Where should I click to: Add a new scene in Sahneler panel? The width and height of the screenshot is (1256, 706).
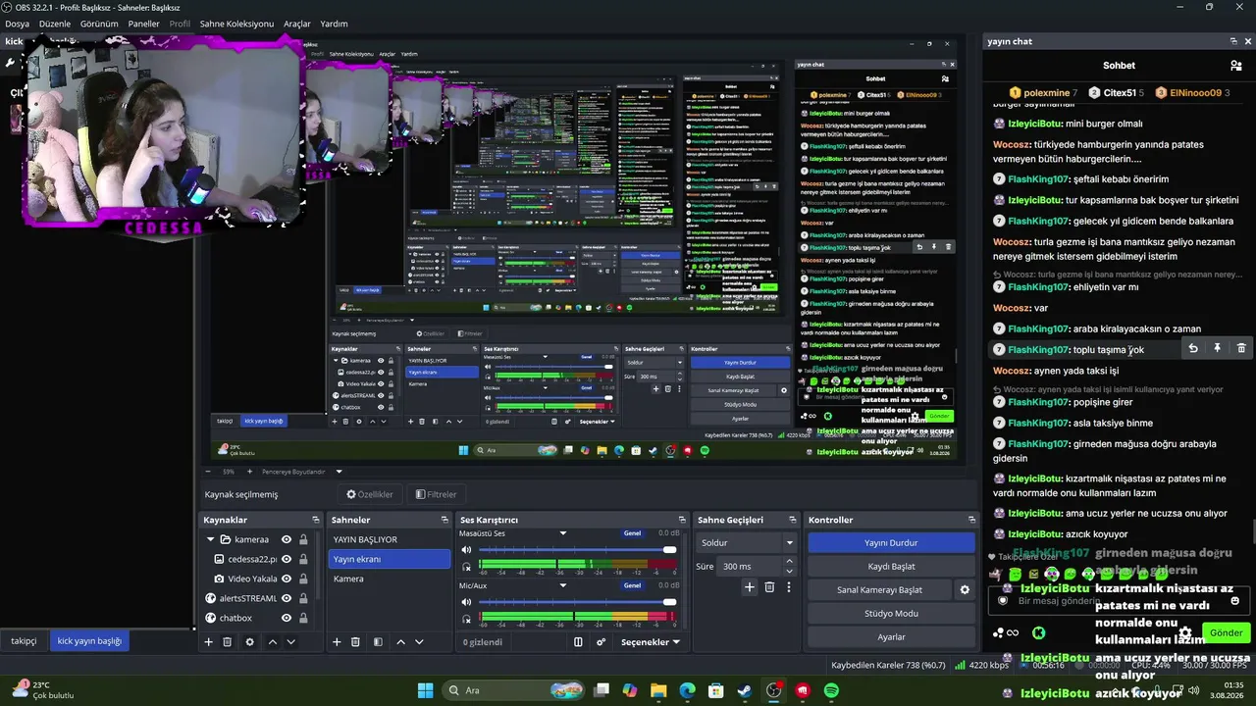(337, 642)
